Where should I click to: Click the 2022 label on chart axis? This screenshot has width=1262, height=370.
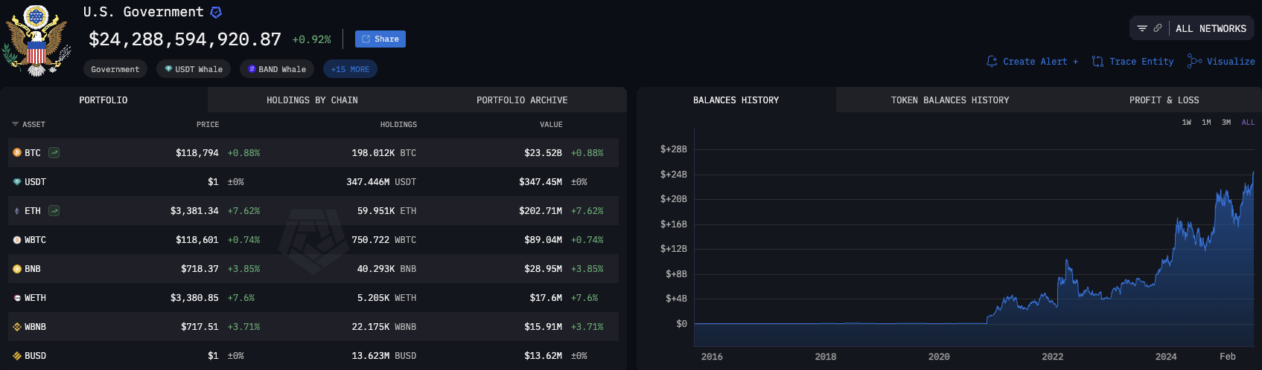tap(1052, 357)
